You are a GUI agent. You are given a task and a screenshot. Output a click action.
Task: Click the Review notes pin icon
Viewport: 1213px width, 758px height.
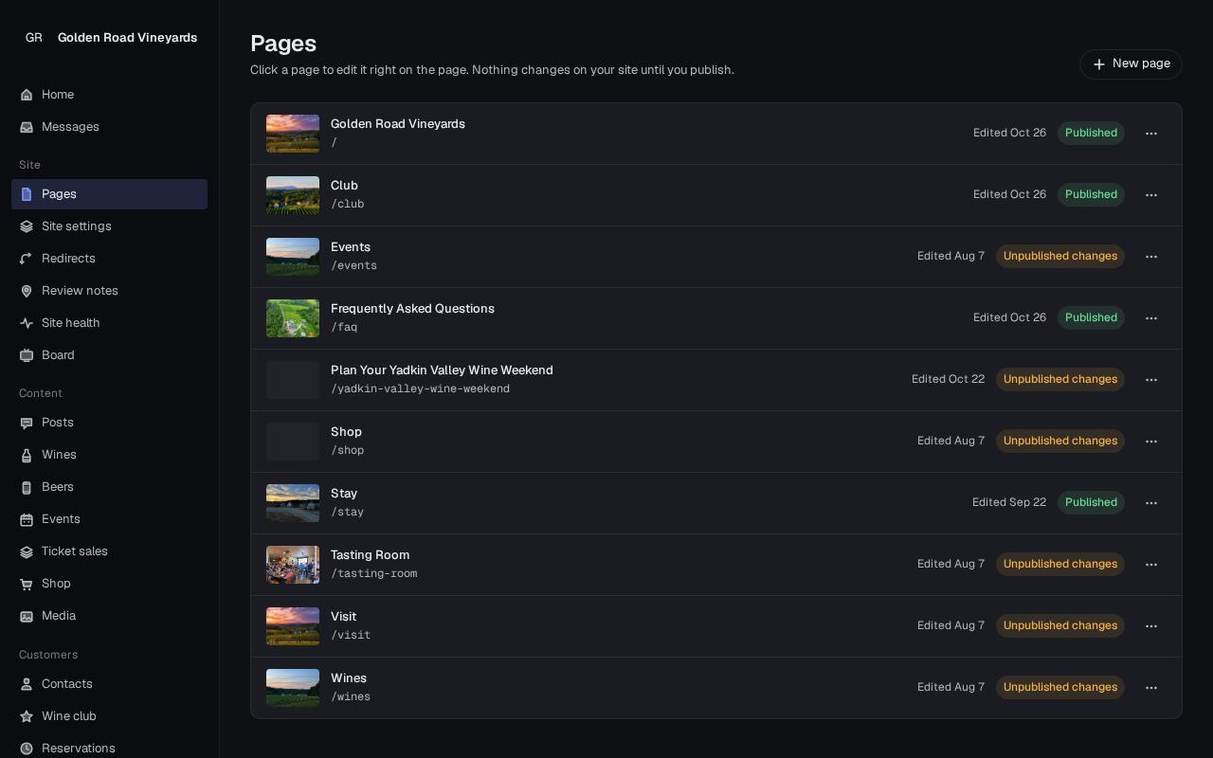pyautogui.click(x=27, y=291)
